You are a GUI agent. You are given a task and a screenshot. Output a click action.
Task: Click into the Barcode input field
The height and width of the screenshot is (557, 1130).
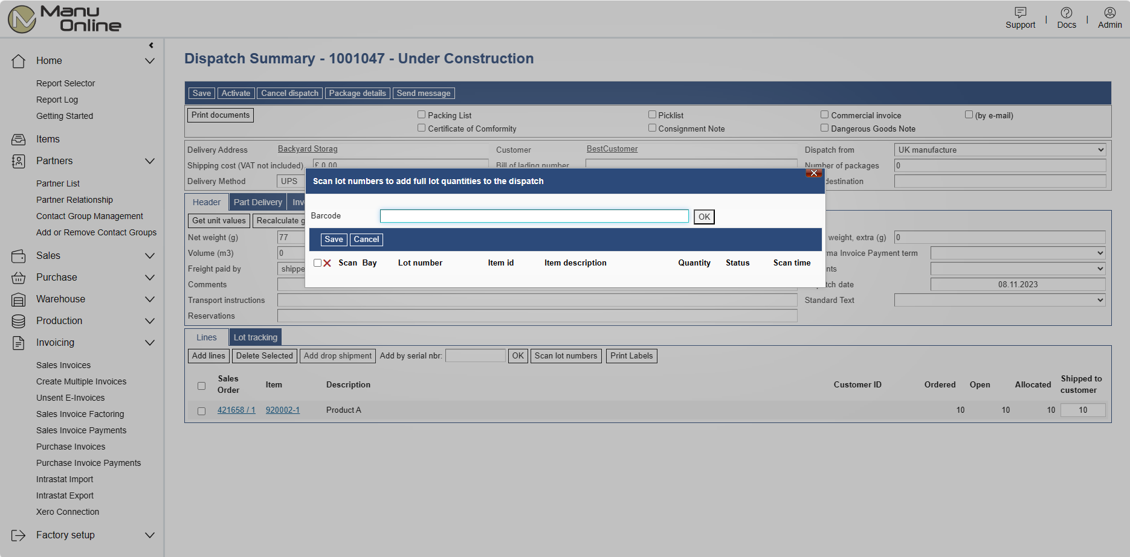coord(534,216)
